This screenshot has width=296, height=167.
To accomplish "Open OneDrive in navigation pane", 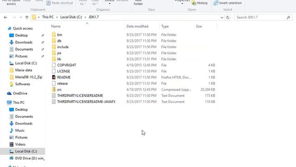I will tap(20, 93).
